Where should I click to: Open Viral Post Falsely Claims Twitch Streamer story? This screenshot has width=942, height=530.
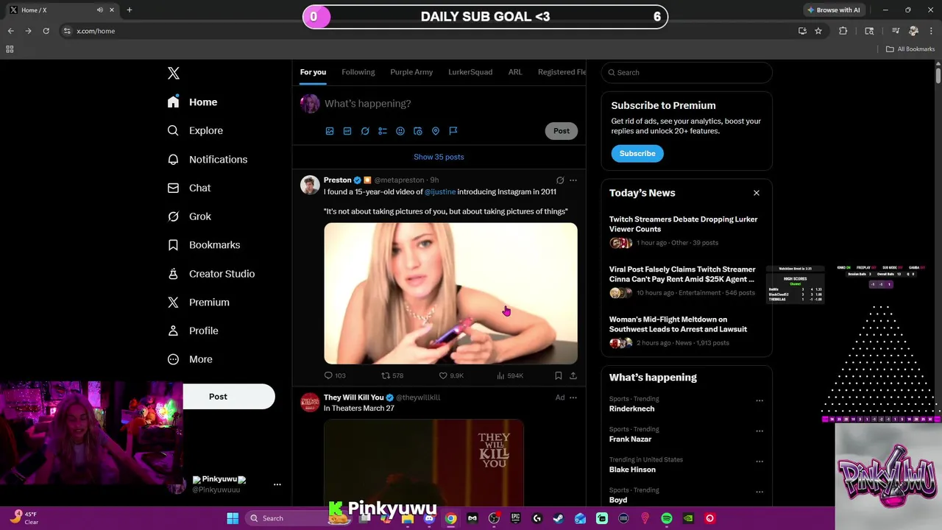682,274
